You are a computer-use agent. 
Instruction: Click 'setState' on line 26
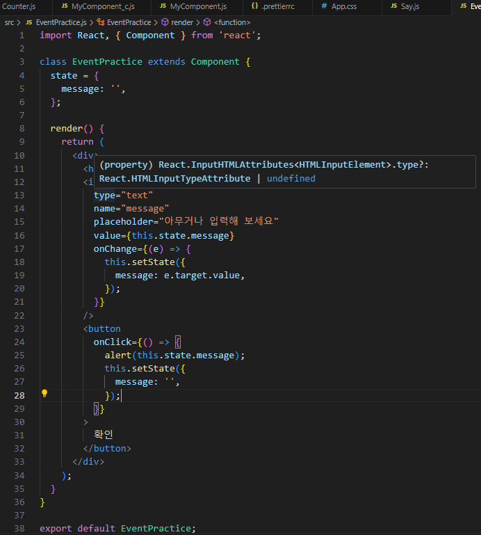point(153,369)
